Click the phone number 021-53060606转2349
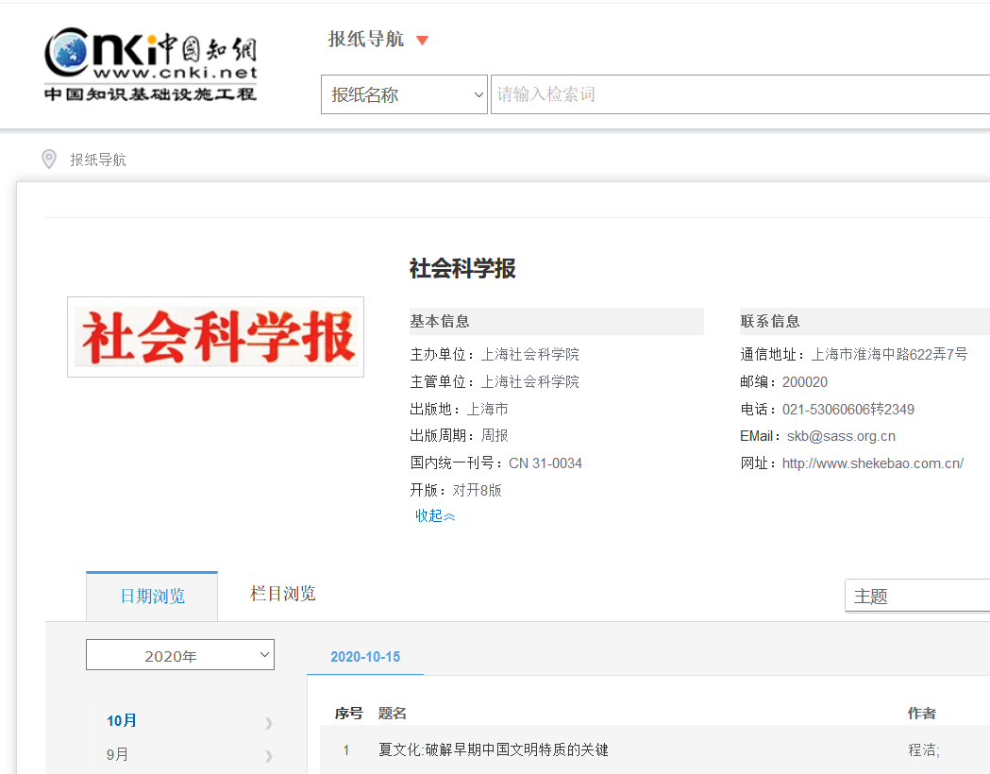990x774 pixels. coord(847,410)
